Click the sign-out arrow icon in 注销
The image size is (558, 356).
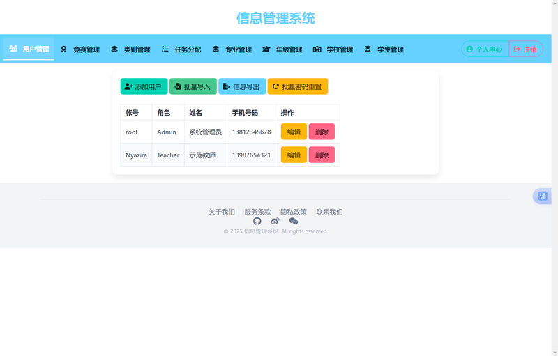517,49
